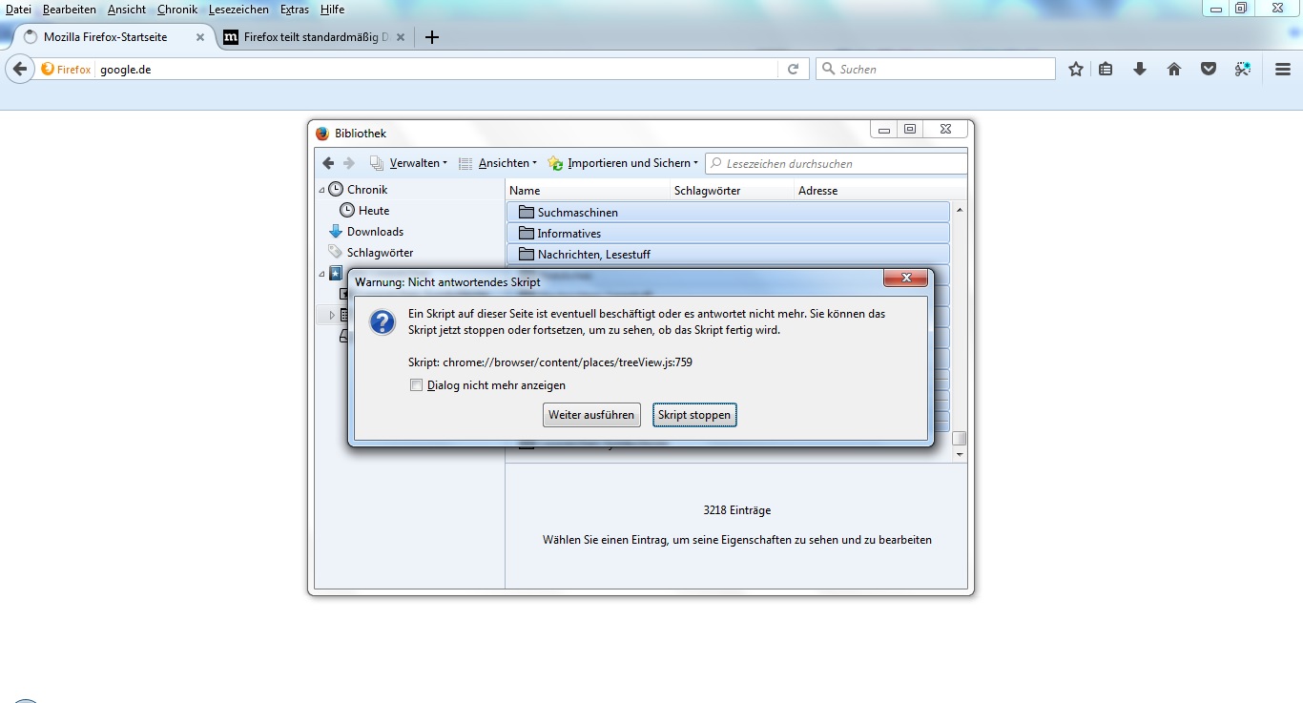This screenshot has height=703, width=1303.
Task: Reload the page with the refresh icon
Action: click(793, 69)
